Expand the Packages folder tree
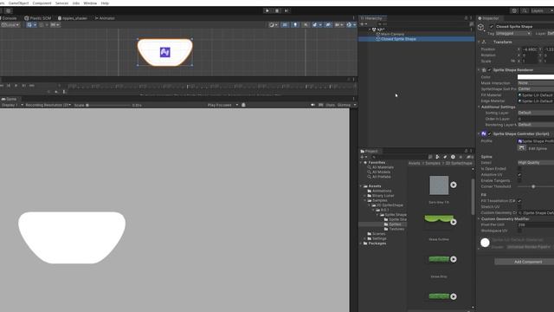Viewport: 554px width, 312px height. pos(362,244)
